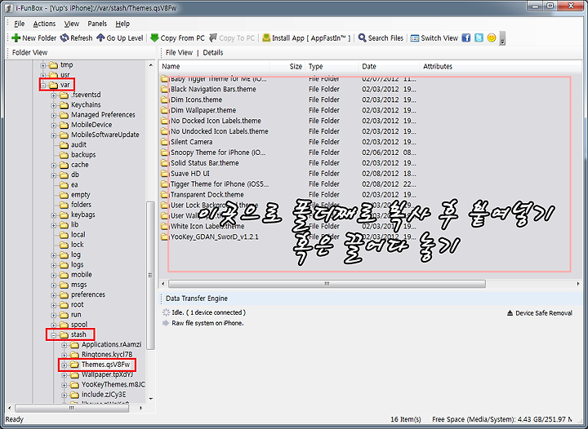588x429 pixels.
Task: Click the Silent Camera folder icon
Action: pos(165,142)
